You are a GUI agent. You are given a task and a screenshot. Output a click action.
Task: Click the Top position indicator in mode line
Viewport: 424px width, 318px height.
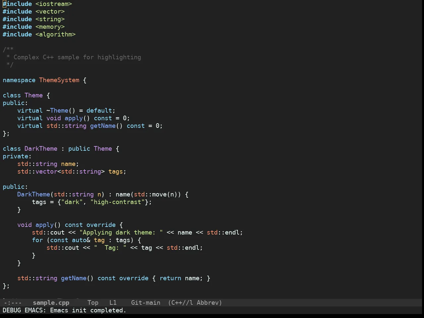[x=93, y=303]
